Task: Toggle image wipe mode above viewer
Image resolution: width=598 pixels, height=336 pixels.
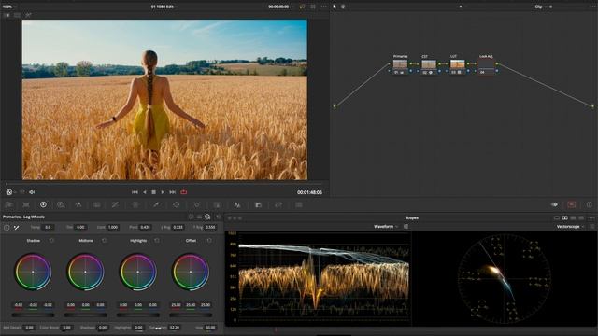Action: 7,15
